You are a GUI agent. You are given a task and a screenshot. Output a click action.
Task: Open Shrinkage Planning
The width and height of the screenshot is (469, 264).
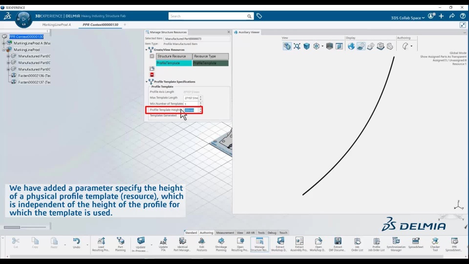[221, 244]
